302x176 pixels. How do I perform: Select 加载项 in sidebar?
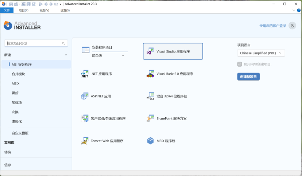(x=17, y=102)
